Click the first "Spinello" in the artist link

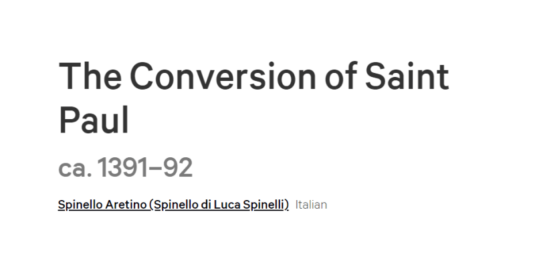80,205
